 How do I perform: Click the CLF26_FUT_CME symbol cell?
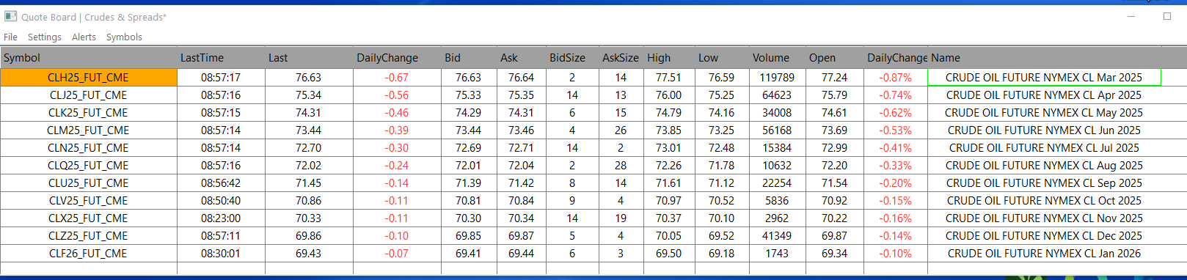point(89,254)
